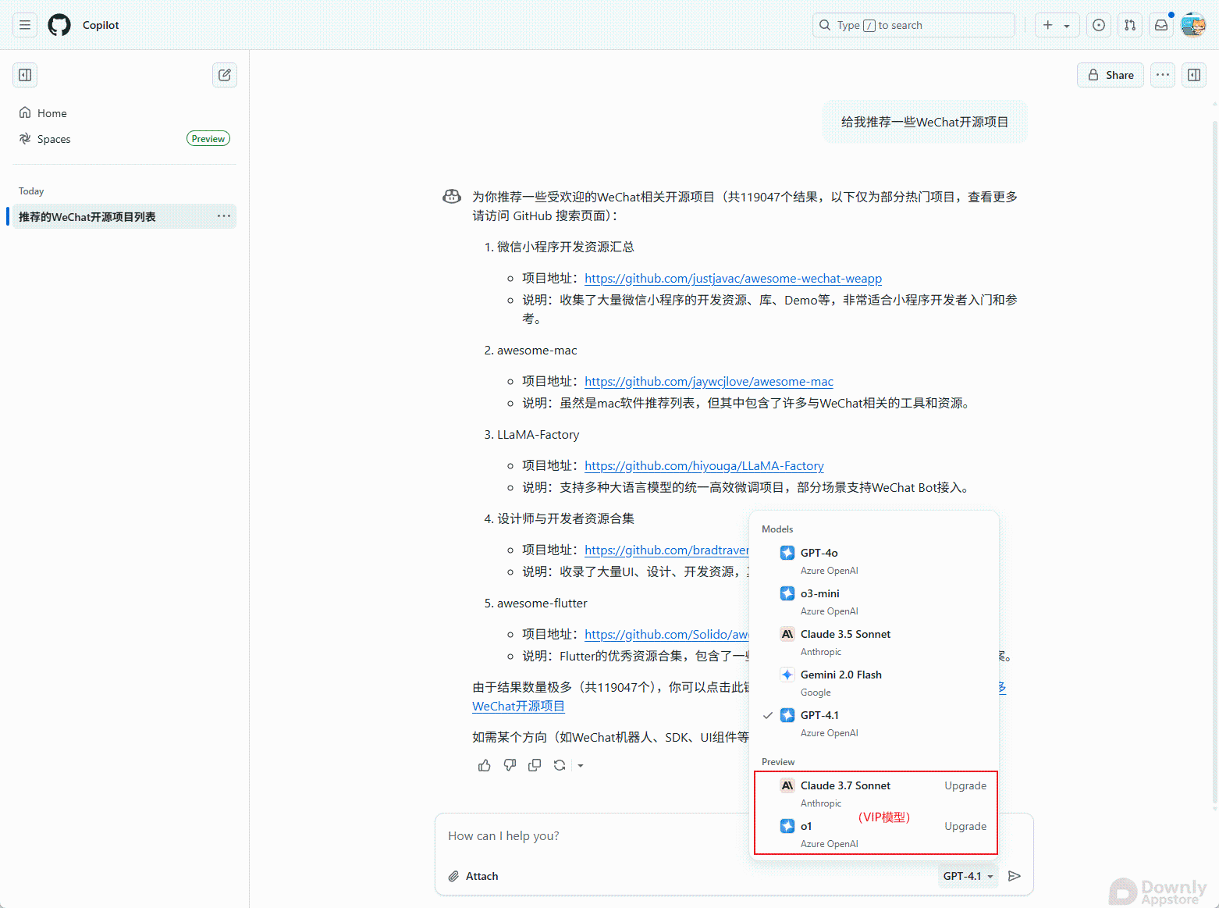The image size is (1219, 908).
Task: Open jaywcjlove/awesome-mac repository link
Action: click(709, 381)
